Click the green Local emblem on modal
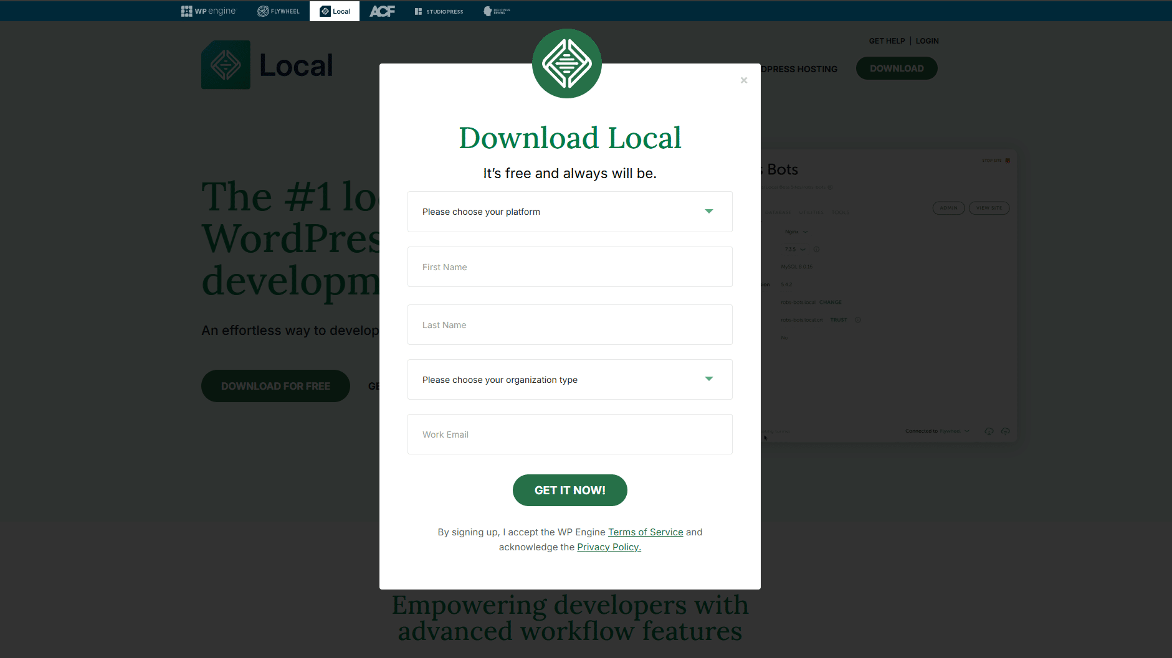 click(x=567, y=63)
